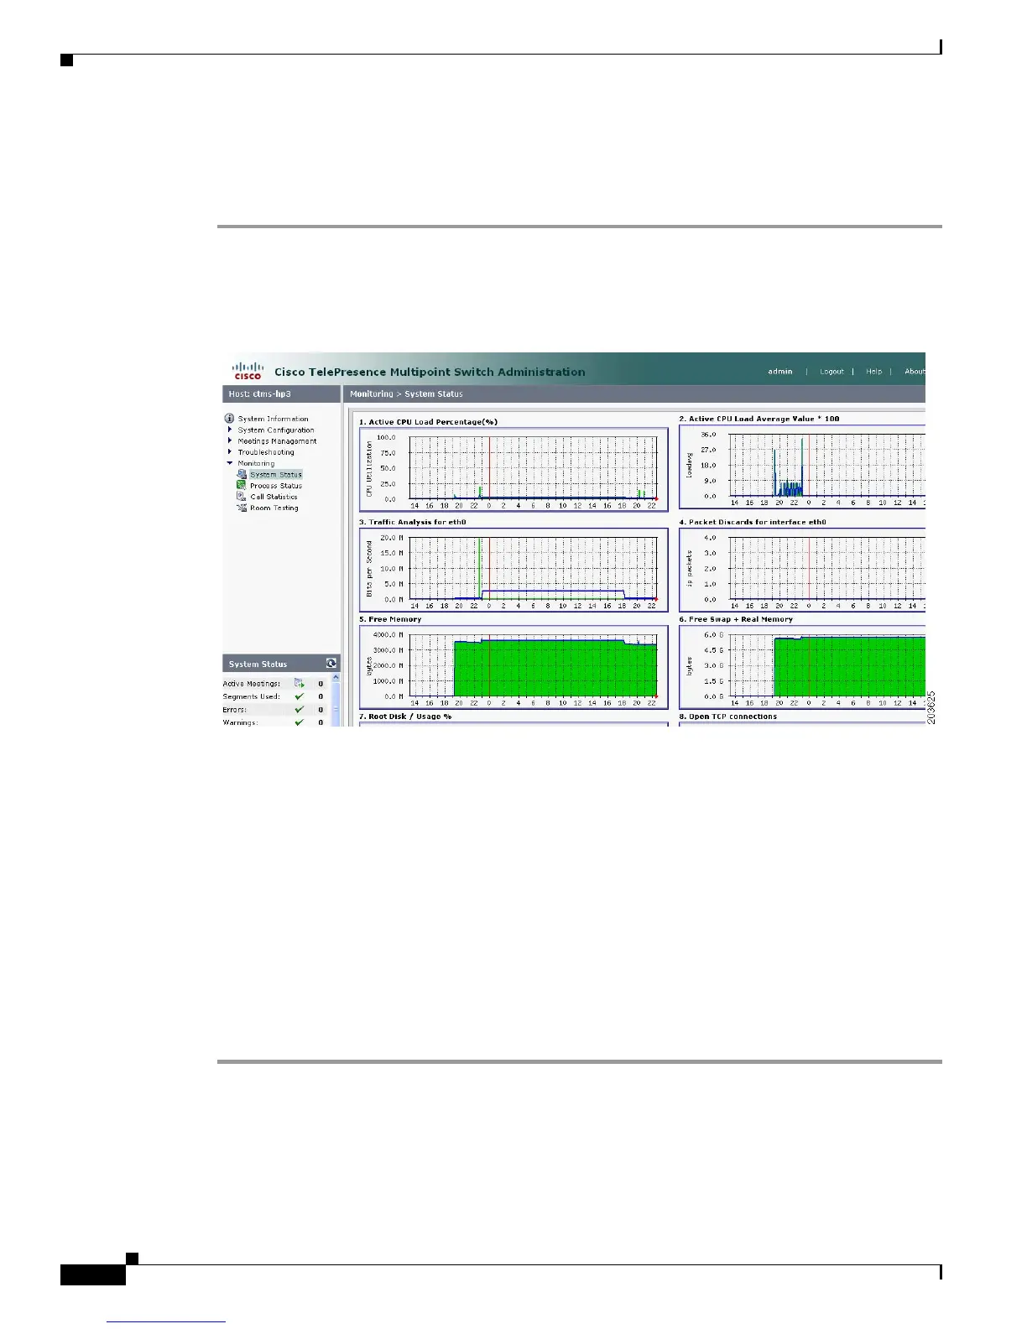
Task: Click the Free Memory graph
Action: (513, 667)
